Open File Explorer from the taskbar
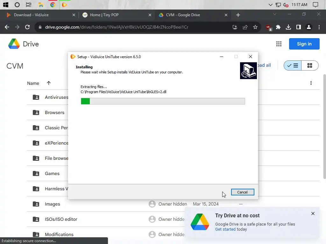The image size is (326, 244). [x=41, y=4]
